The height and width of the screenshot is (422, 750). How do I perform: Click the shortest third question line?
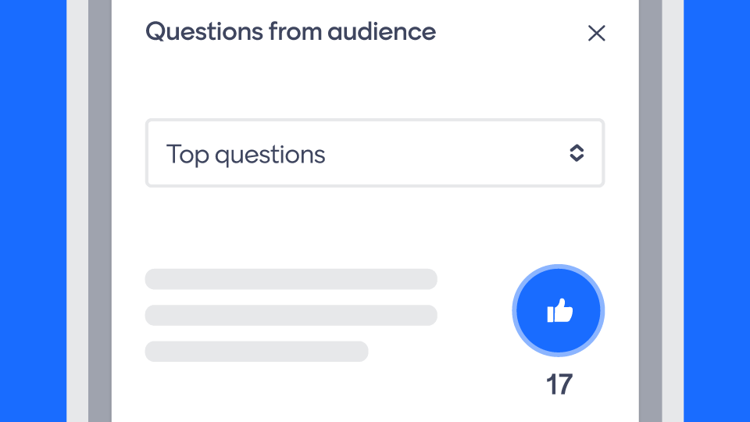coord(256,351)
